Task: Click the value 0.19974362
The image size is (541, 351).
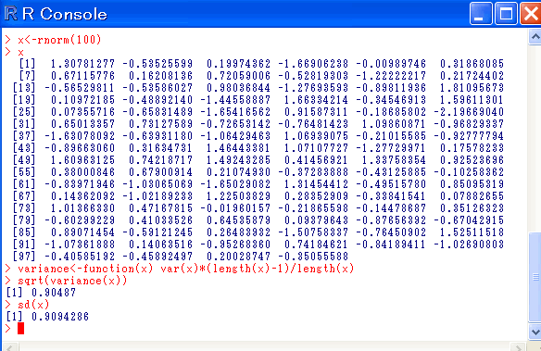Action: (x=238, y=64)
